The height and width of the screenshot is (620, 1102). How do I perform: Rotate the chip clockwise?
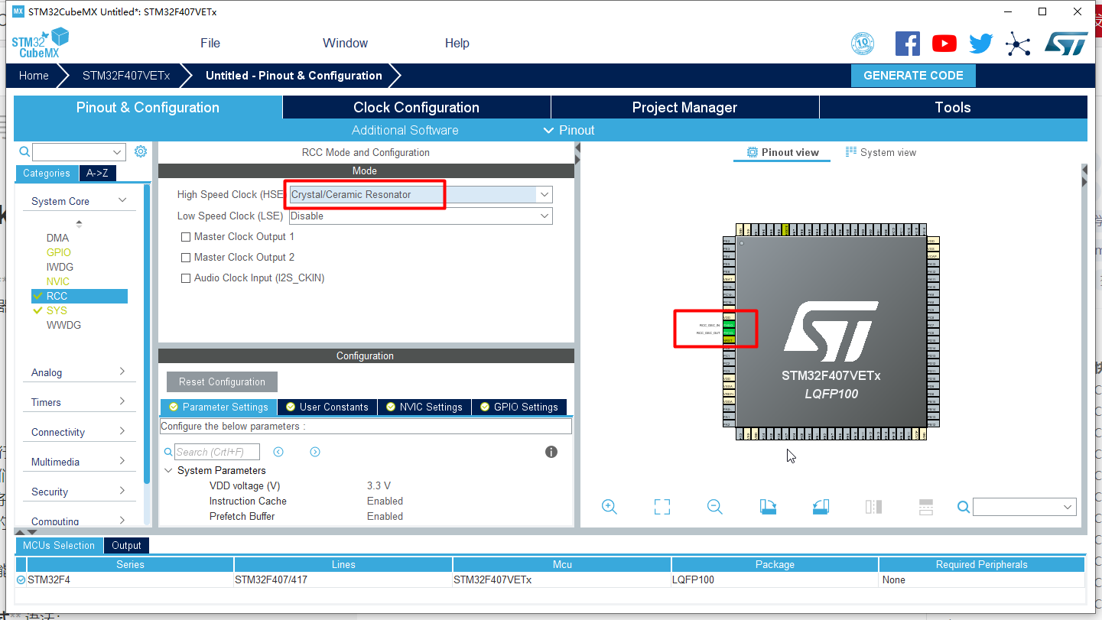768,506
